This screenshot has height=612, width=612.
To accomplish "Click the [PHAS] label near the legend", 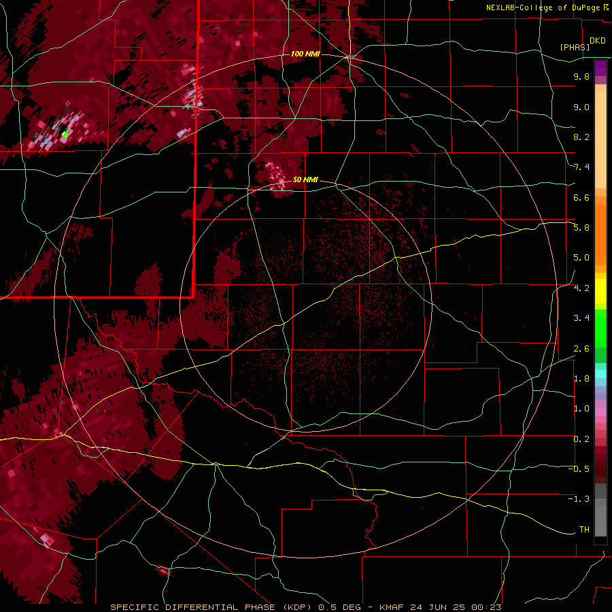I will pos(575,47).
